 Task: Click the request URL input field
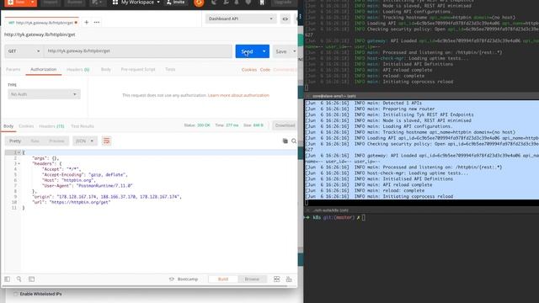[138, 51]
